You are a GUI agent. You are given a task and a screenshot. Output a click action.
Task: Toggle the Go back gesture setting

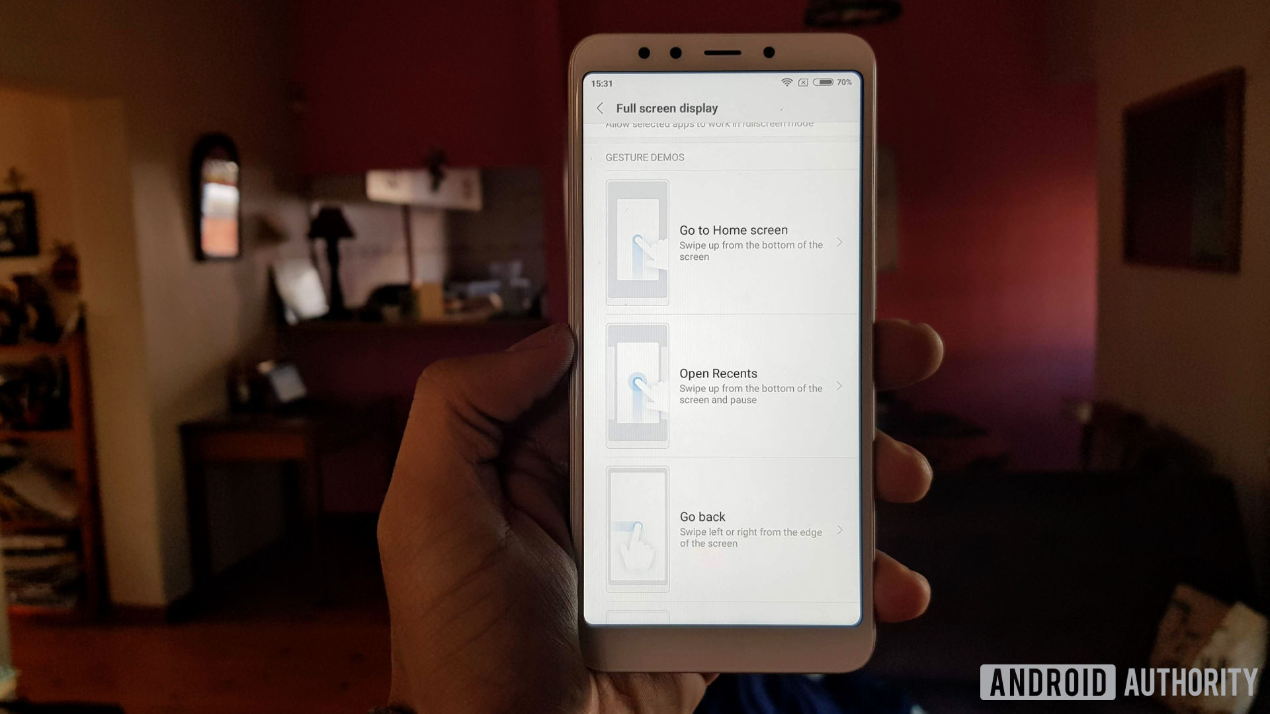724,528
